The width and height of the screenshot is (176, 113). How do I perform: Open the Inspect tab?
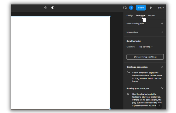pos(151,16)
